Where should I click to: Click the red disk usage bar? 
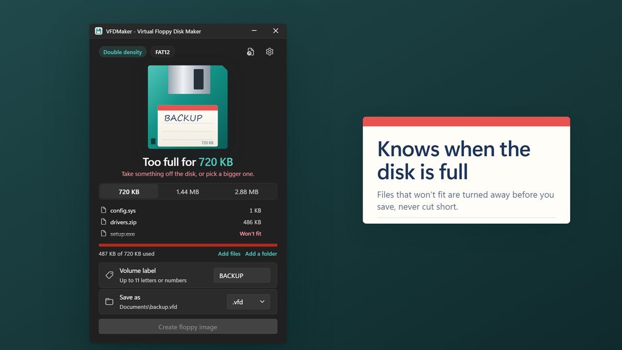pyautogui.click(x=188, y=245)
